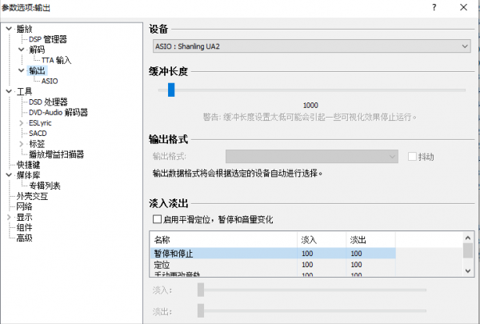Select the 暂停和停止 row
Screen dimensions: 480x324
point(224,253)
